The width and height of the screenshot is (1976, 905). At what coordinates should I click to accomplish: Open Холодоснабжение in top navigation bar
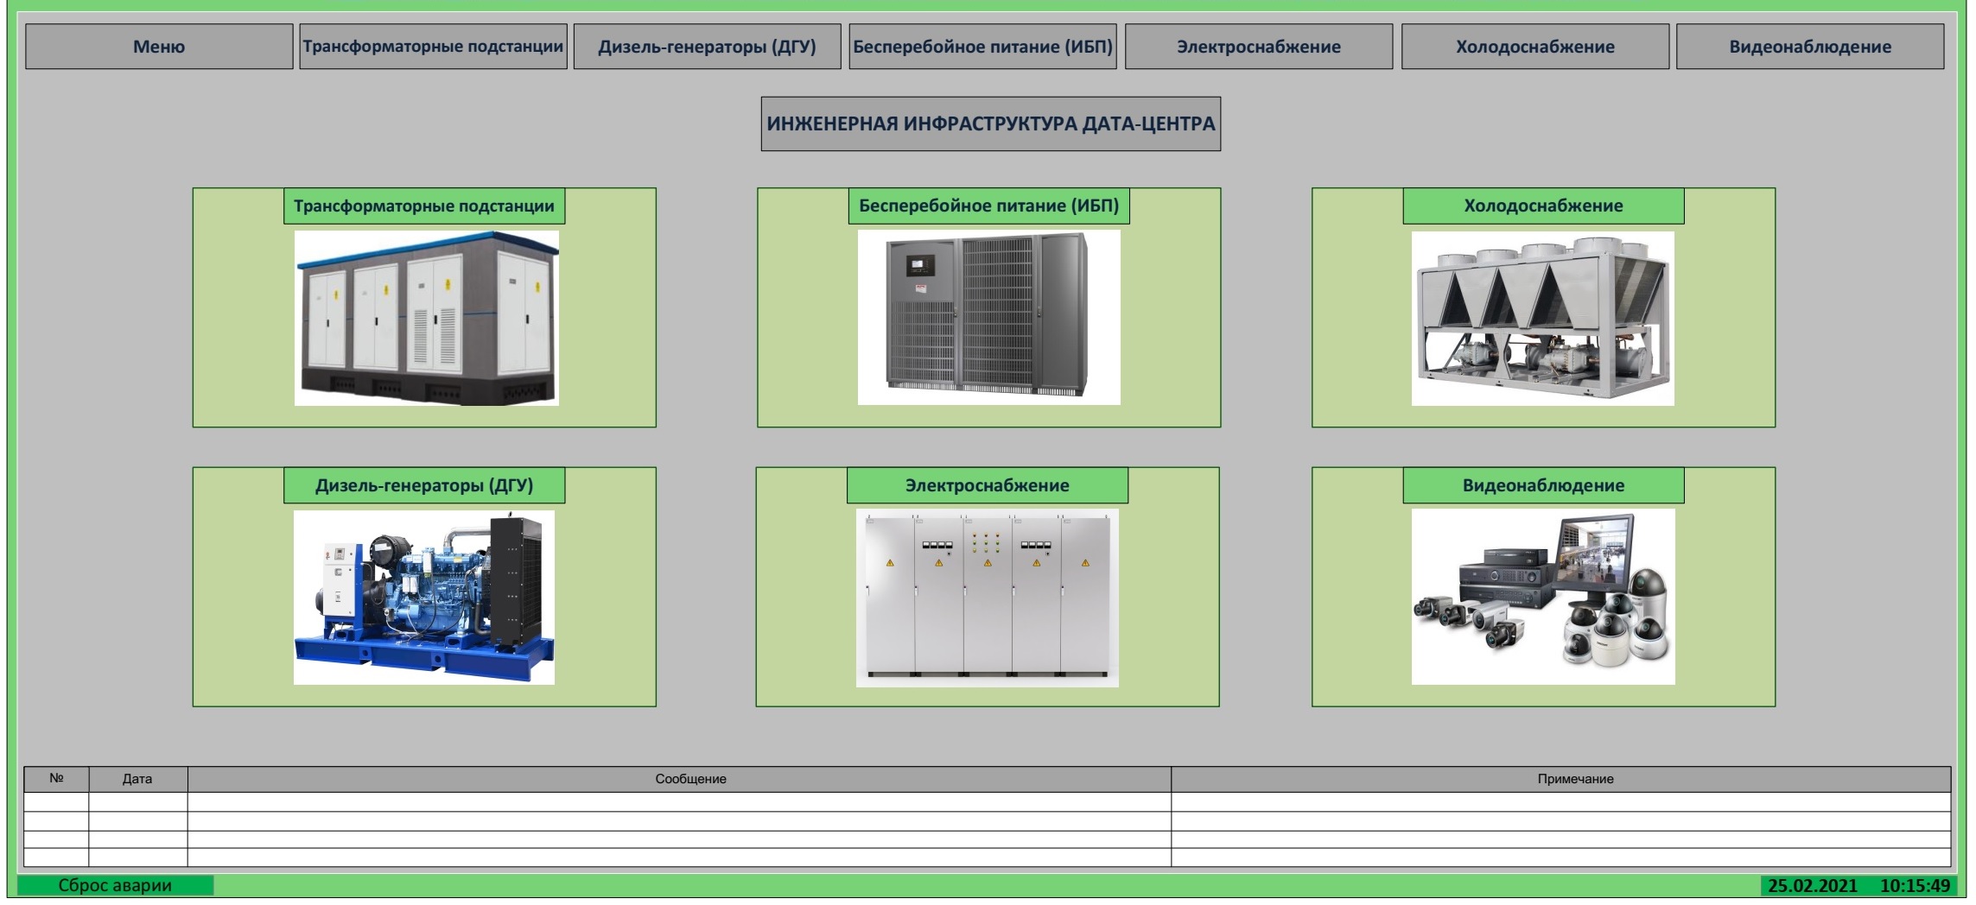click(x=1535, y=47)
